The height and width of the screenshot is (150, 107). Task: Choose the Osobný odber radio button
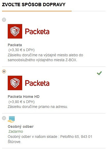click(4, 118)
